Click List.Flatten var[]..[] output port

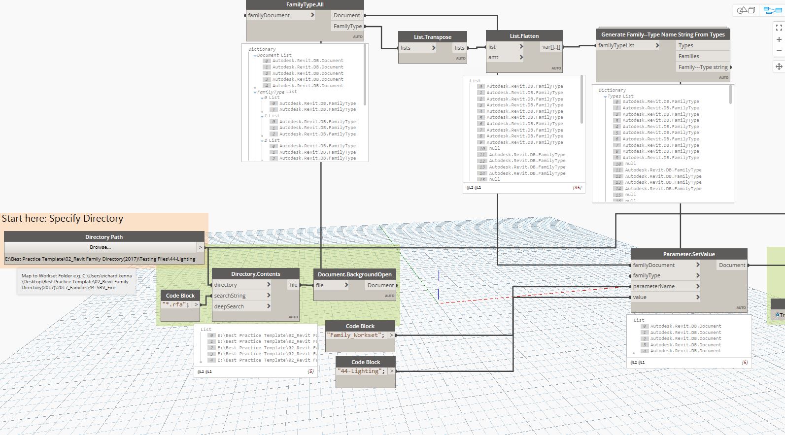551,47
